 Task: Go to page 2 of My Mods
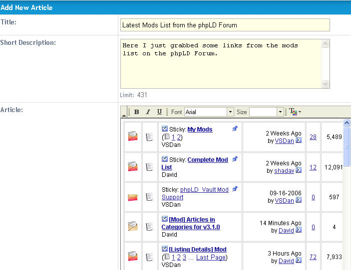[179, 137]
